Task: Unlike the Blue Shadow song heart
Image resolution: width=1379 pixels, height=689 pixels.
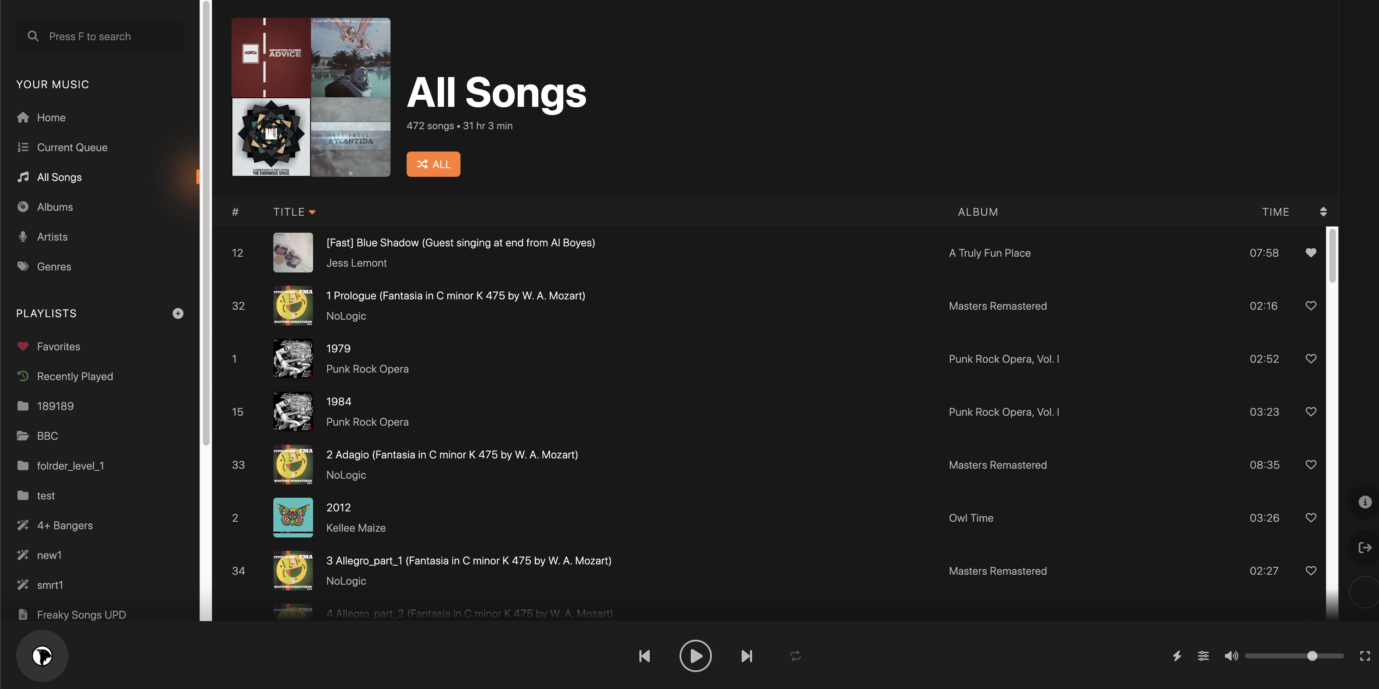Action: (1311, 253)
